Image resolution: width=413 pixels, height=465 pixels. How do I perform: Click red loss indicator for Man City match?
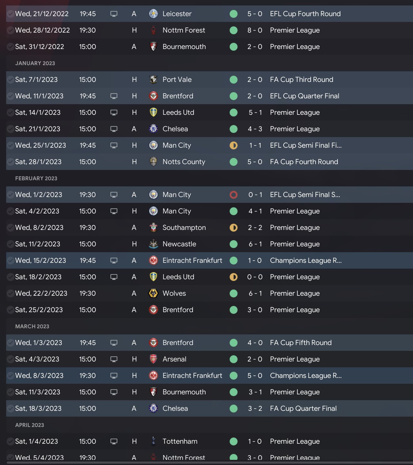(234, 195)
